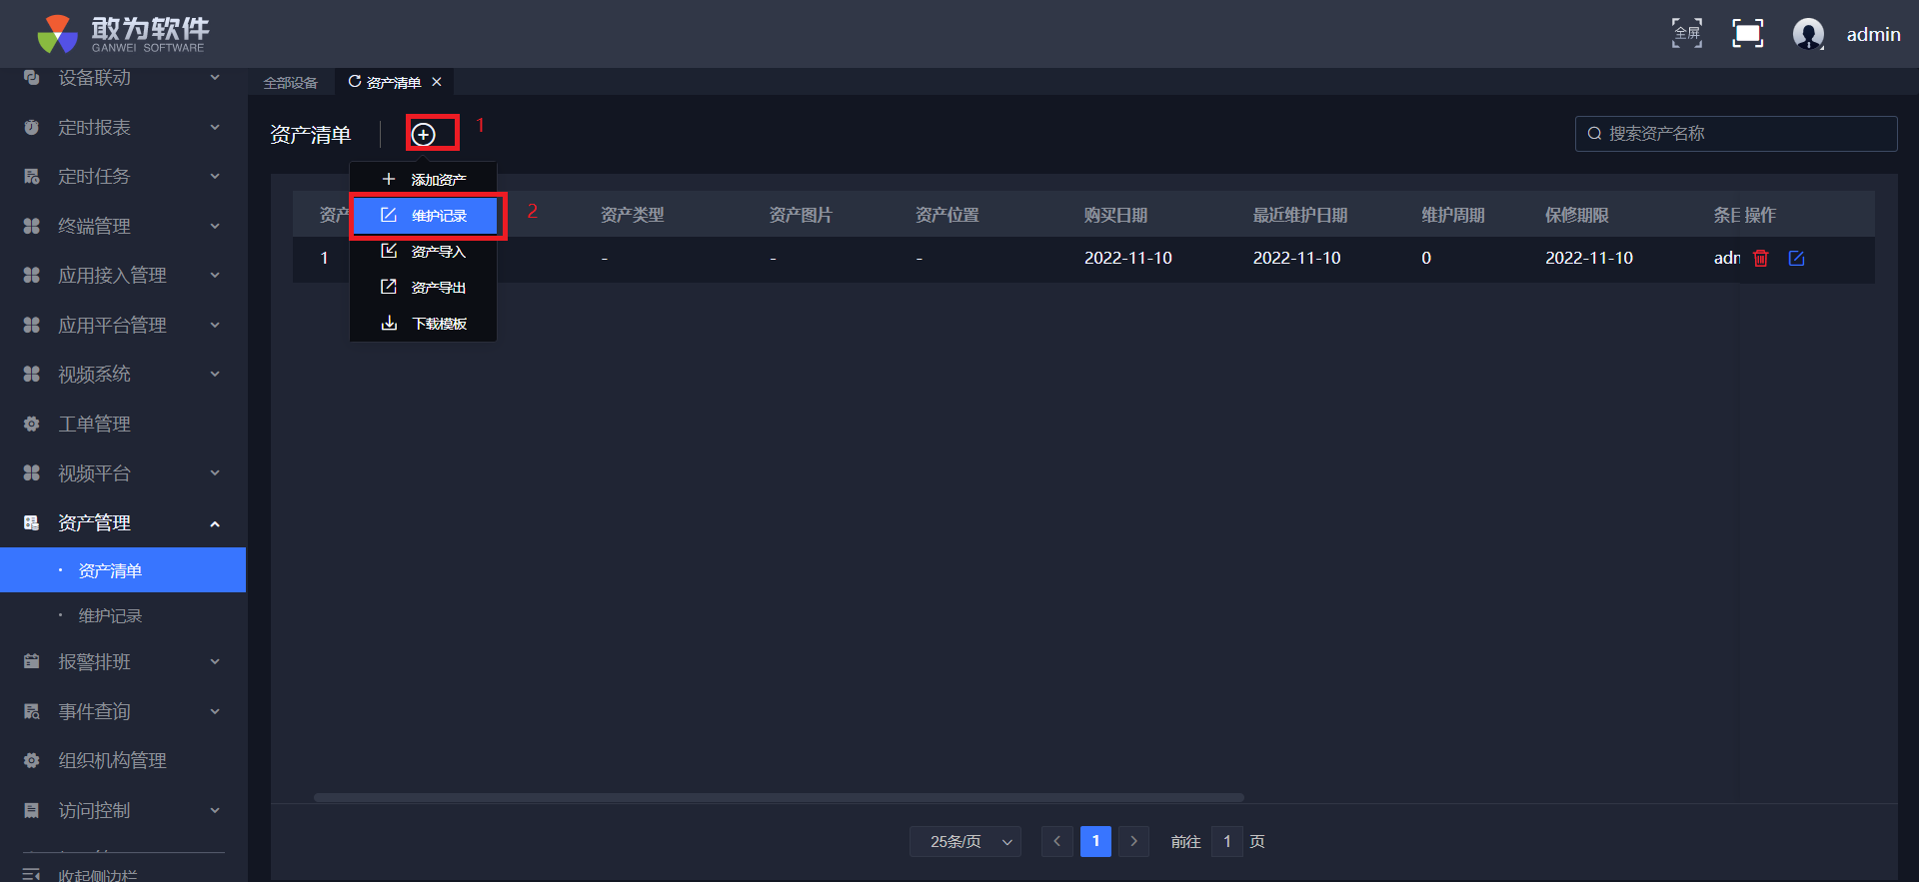Open 维护记录 in the sidebar submenu
1919x882 pixels.
click(x=123, y=616)
